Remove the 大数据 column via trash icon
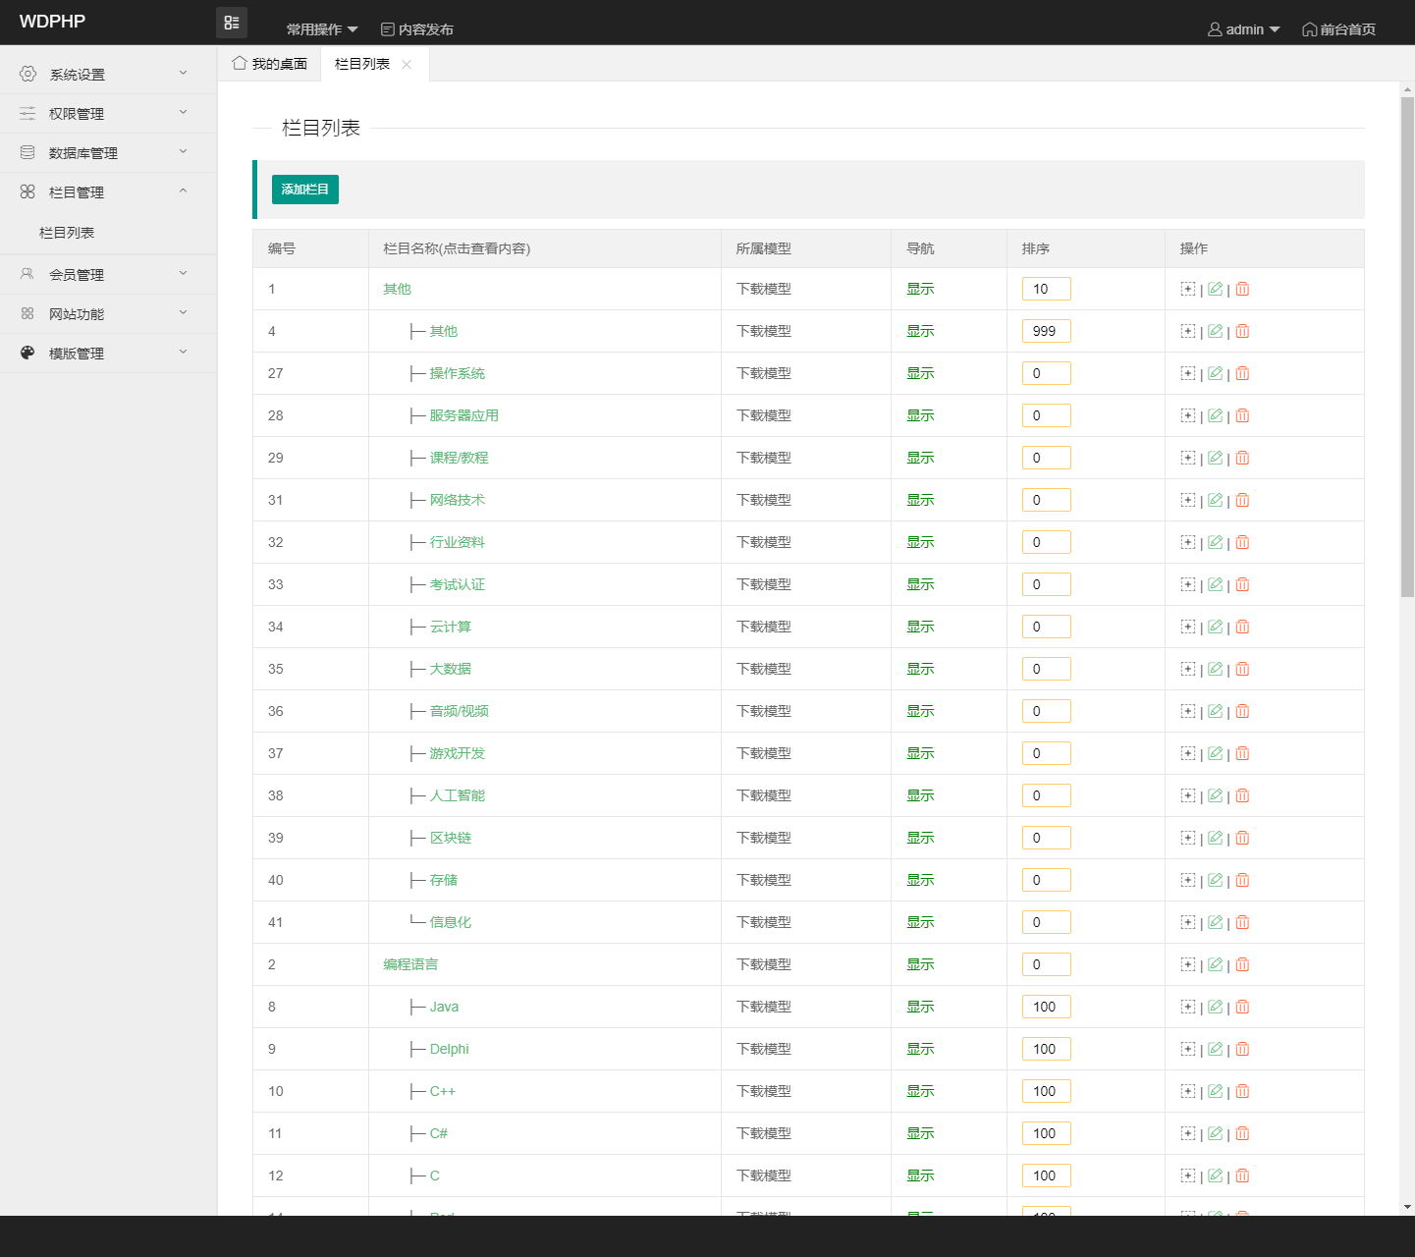Image resolution: width=1415 pixels, height=1257 pixels. (x=1242, y=669)
